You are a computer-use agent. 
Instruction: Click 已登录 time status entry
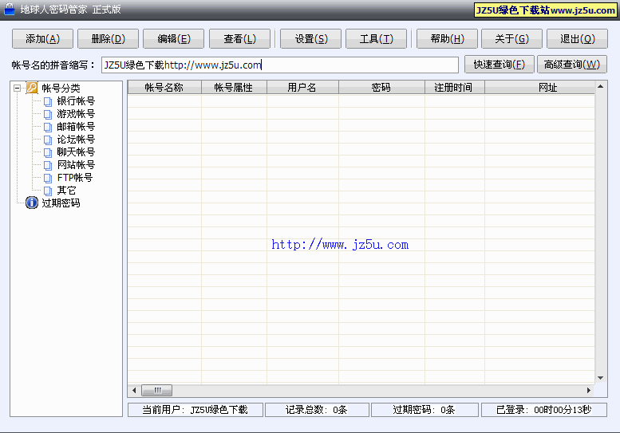(x=544, y=410)
